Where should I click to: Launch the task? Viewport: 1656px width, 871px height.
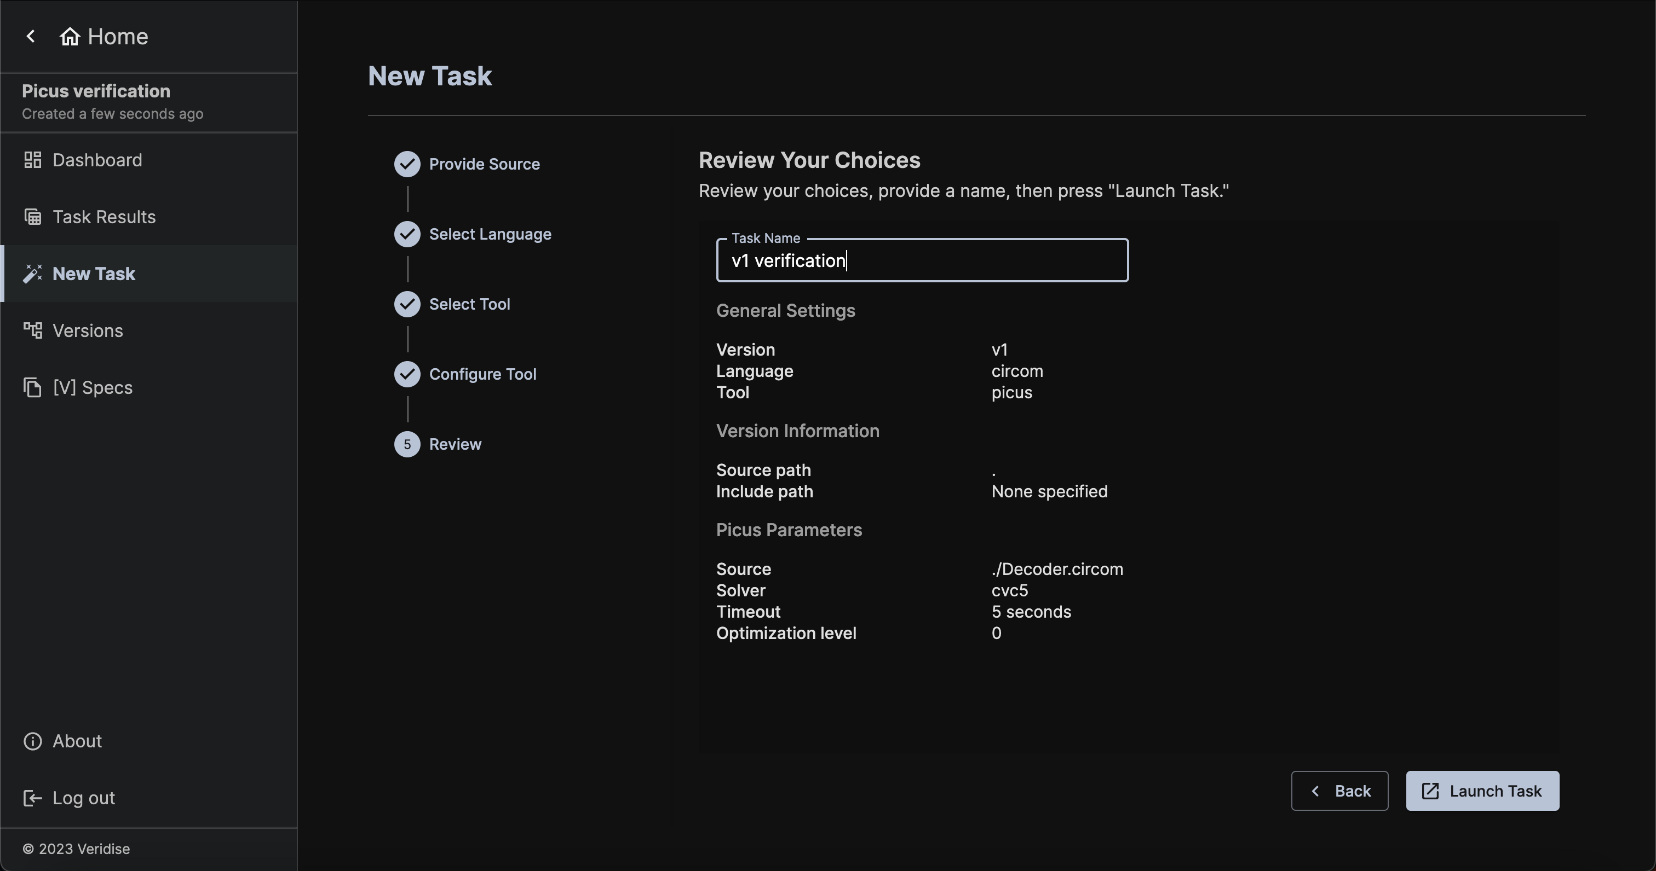1482,791
